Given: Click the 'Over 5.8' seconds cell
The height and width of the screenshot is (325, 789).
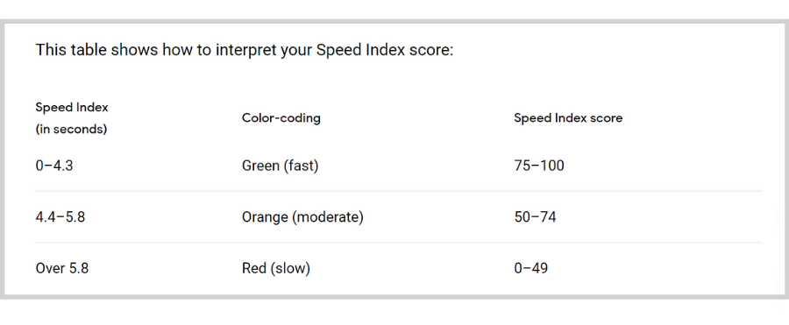Looking at the screenshot, I should tap(62, 269).
